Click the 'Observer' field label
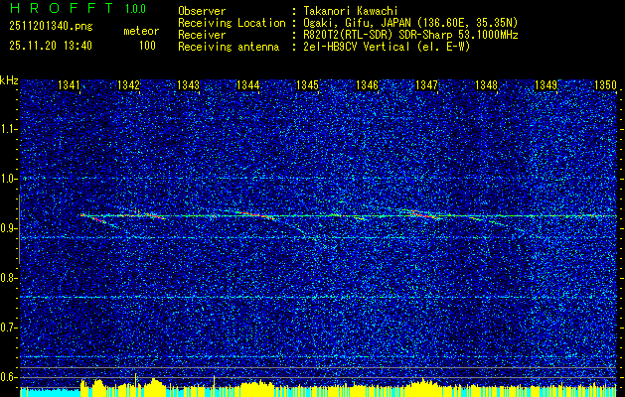The image size is (625, 397). click(x=202, y=11)
